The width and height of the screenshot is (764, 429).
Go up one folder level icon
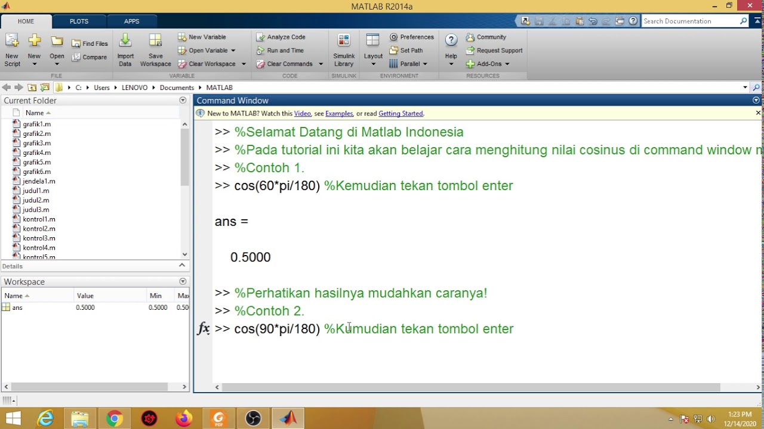coord(32,88)
